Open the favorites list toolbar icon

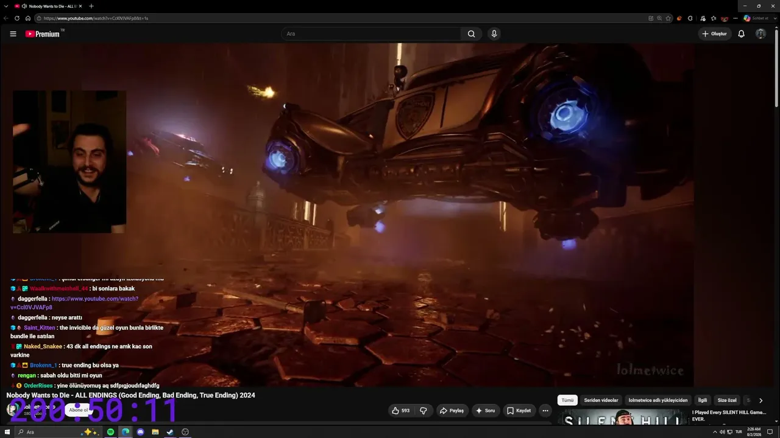714,18
